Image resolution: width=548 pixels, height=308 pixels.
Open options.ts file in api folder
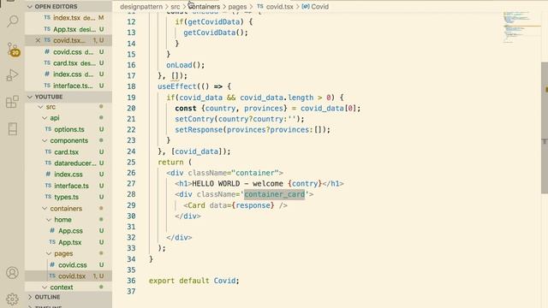[x=68, y=129]
